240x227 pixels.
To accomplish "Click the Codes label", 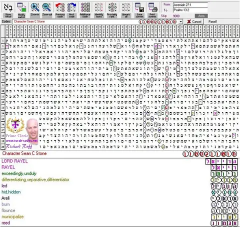I will point(6,22).
